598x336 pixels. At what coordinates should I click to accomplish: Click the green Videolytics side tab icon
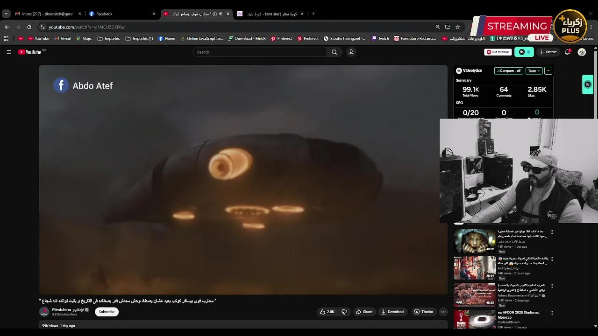[x=588, y=84]
